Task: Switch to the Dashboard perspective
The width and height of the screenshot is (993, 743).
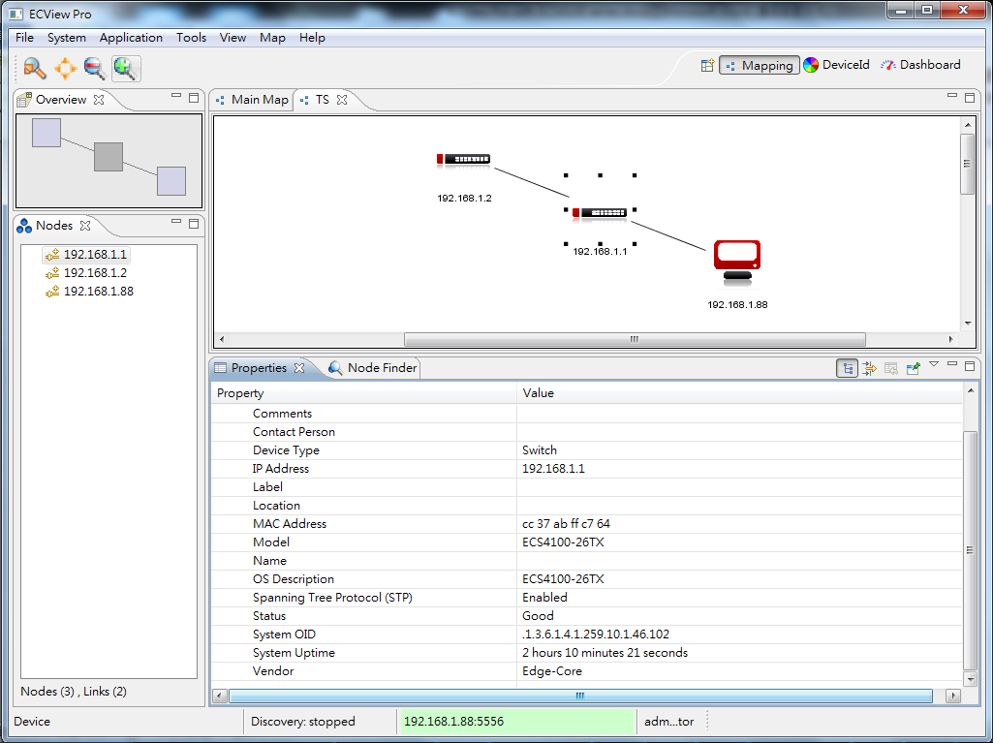Action: pos(920,65)
